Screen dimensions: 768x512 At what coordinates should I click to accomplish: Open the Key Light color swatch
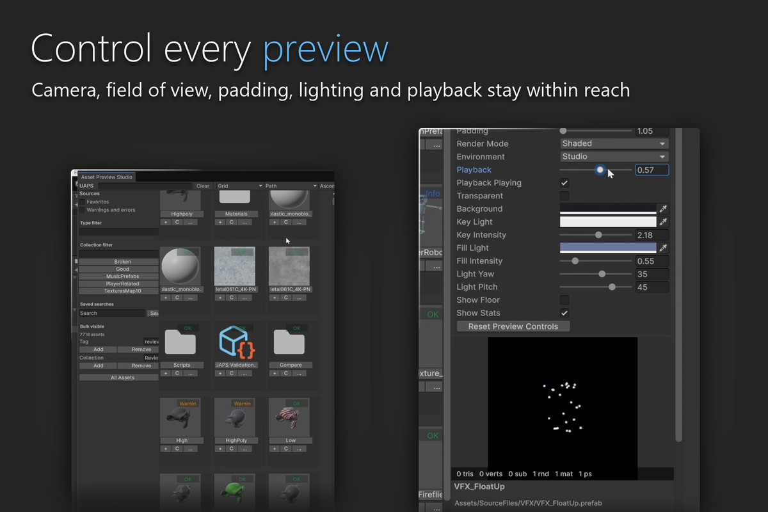click(x=608, y=222)
